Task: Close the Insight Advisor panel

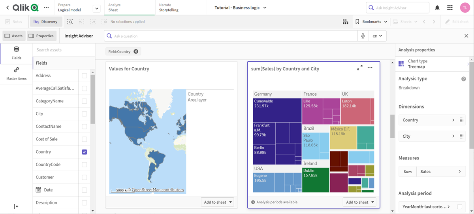Action: [466, 36]
